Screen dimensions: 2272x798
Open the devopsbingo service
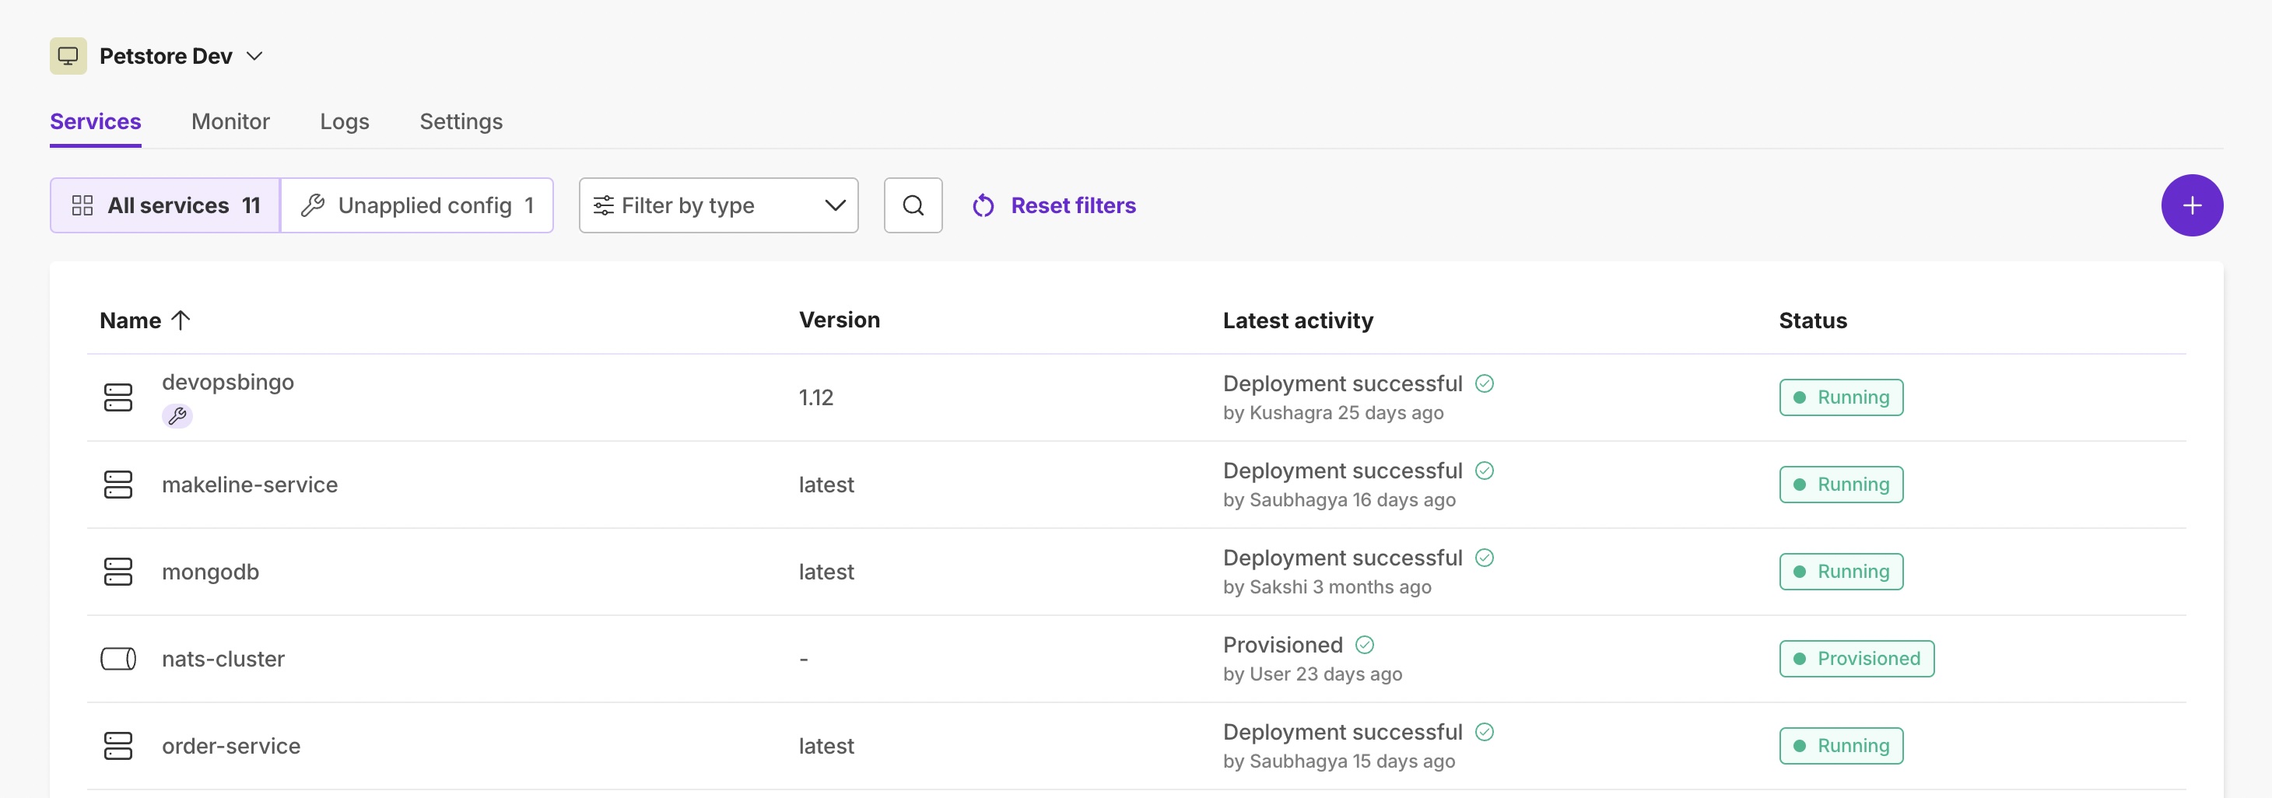tap(227, 382)
